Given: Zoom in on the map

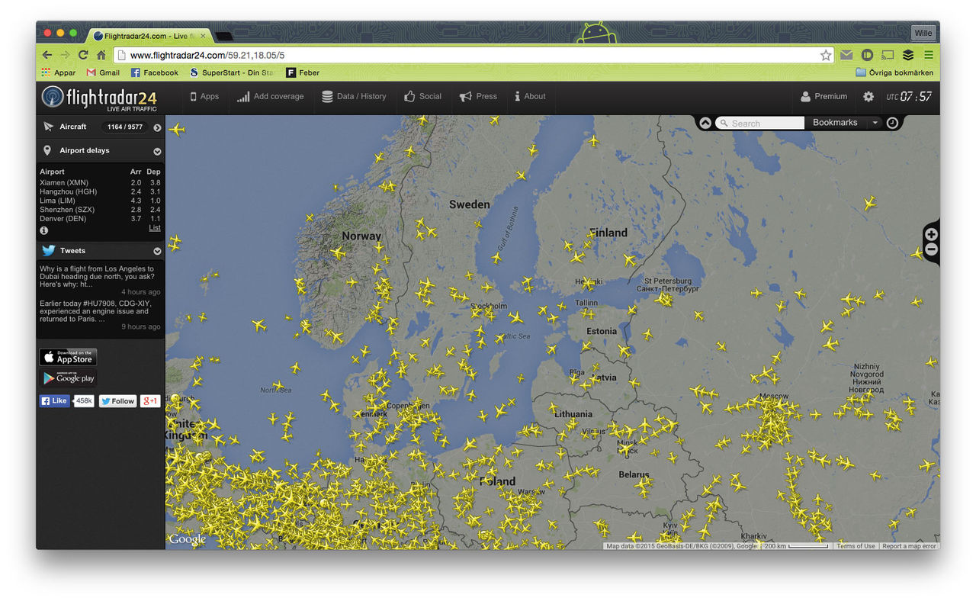Looking at the screenshot, I should tap(931, 234).
